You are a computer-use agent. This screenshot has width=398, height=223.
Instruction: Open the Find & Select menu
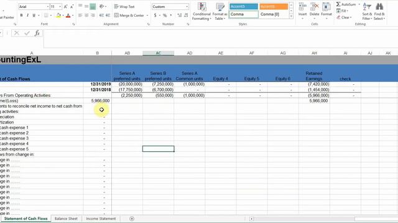[x=379, y=11]
